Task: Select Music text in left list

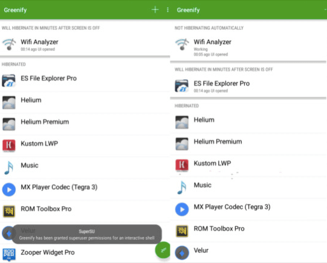Action: click(x=30, y=166)
